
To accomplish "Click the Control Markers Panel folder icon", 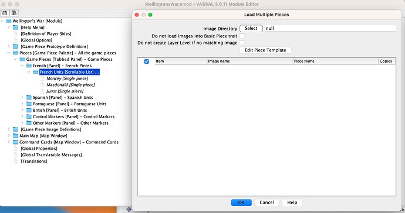I will [x=29, y=116].
